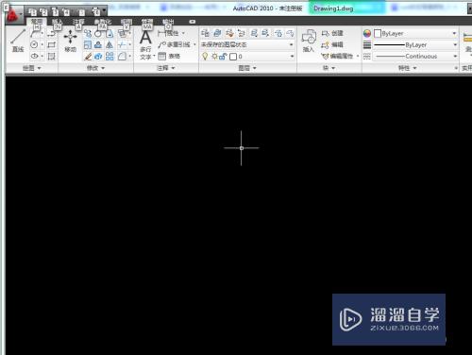Screen dimensions: 472x355
Task: Click the 编辑属性 button
Action: (337, 56)
